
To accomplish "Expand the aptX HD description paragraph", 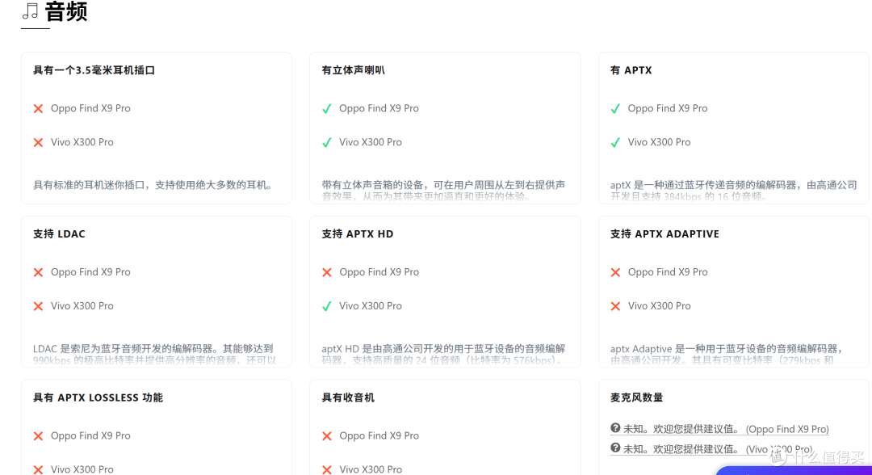I will pyautogui.click(x=443, y=355).
